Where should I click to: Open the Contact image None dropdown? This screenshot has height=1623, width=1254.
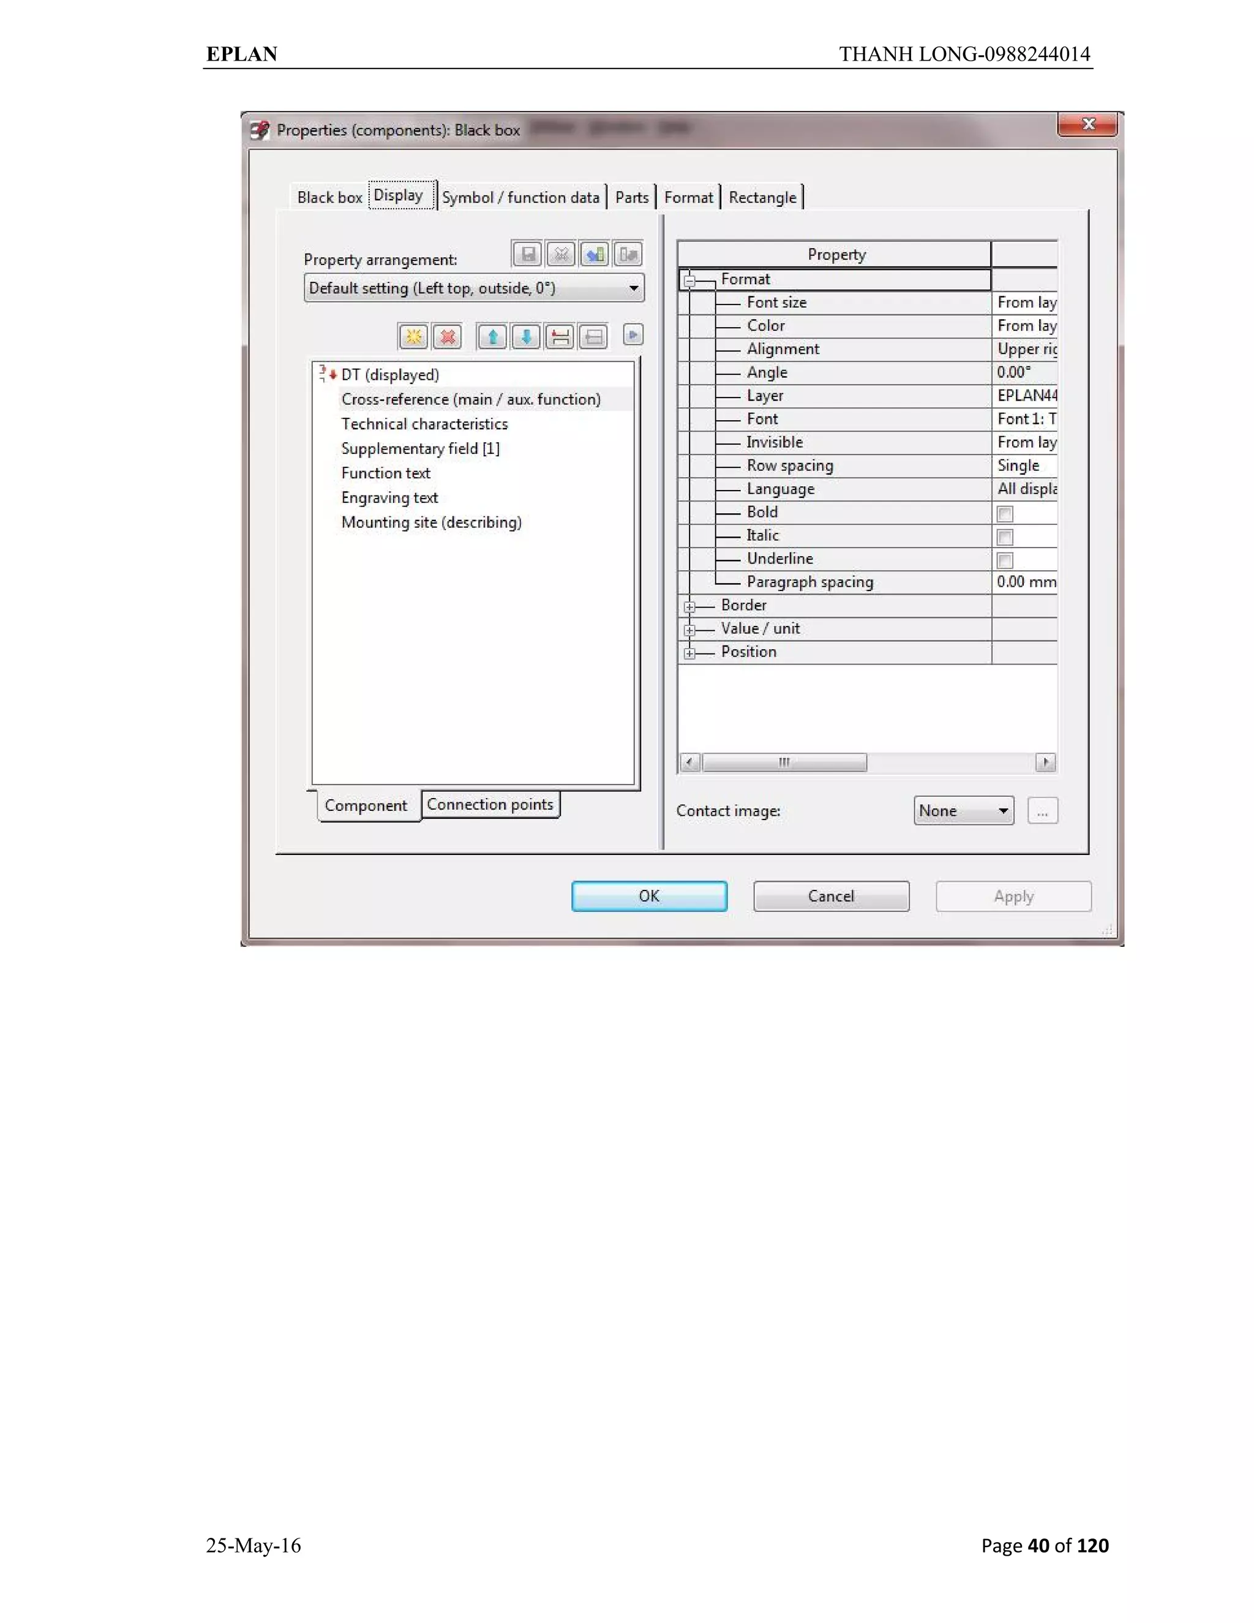pos(964,811)
